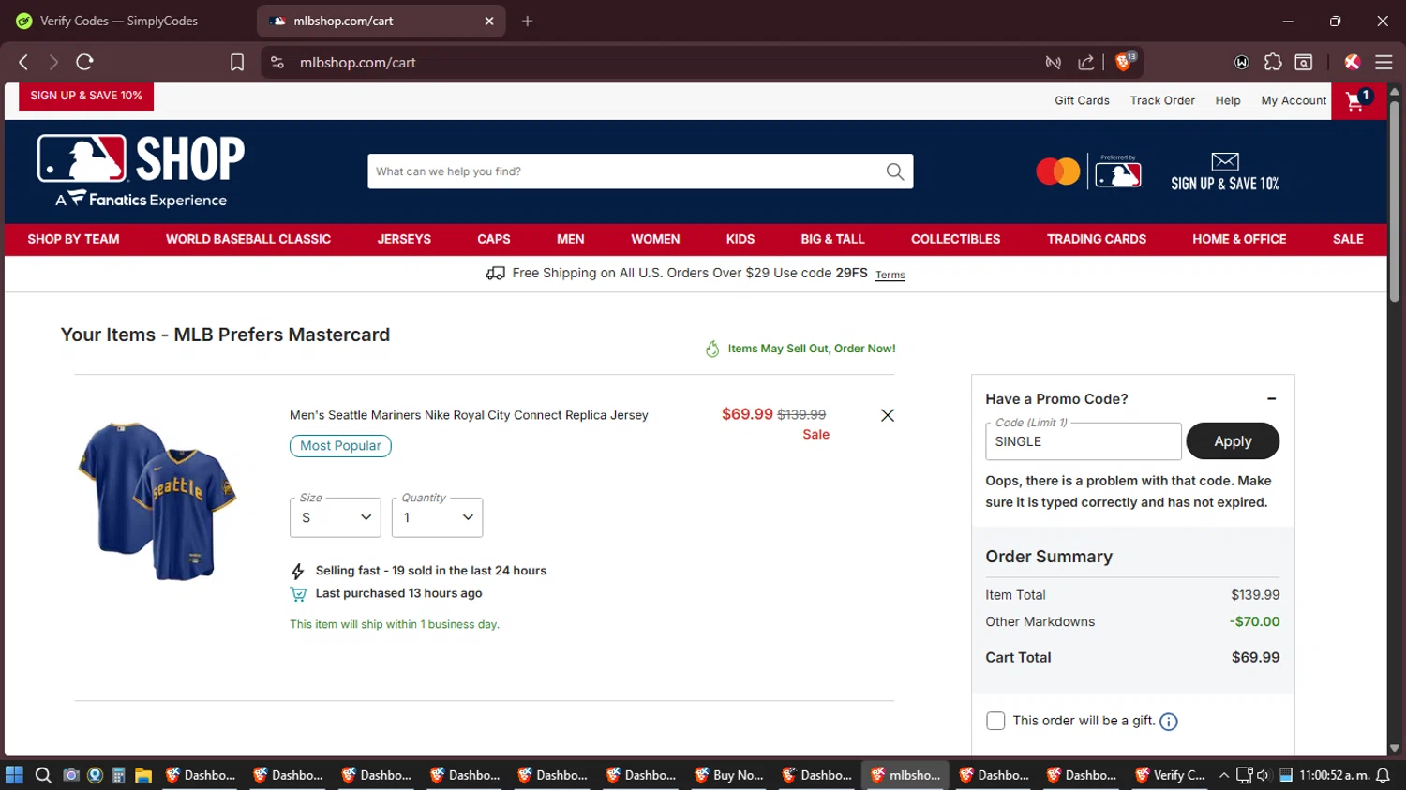Click browser back arrow
Screen dimensions: 1406x790
coord(23,62)
